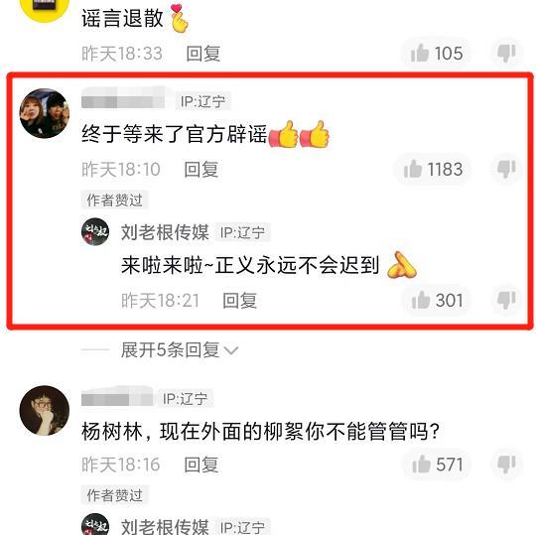The width and height of the screenshot is (536, 535).
Task: Reply to 刘老根传媒's comment from 昨天18:21
Action: pos(239,301)
